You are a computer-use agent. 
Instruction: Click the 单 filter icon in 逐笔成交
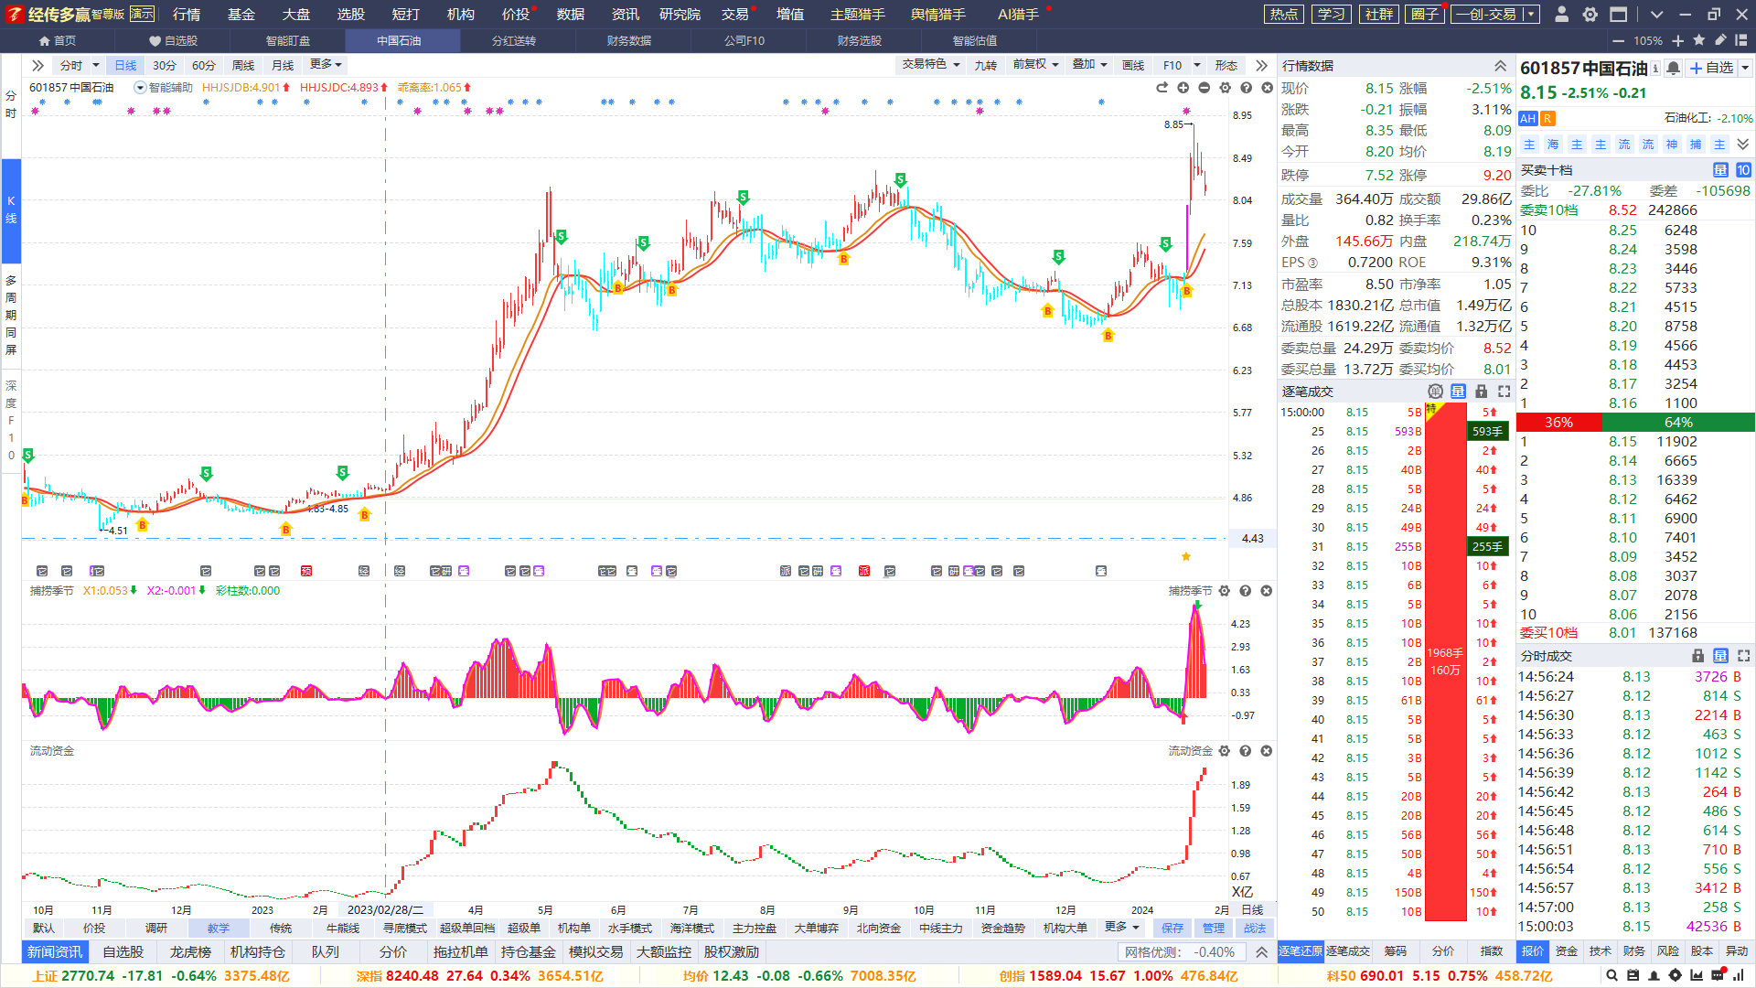pos(1435,392)
